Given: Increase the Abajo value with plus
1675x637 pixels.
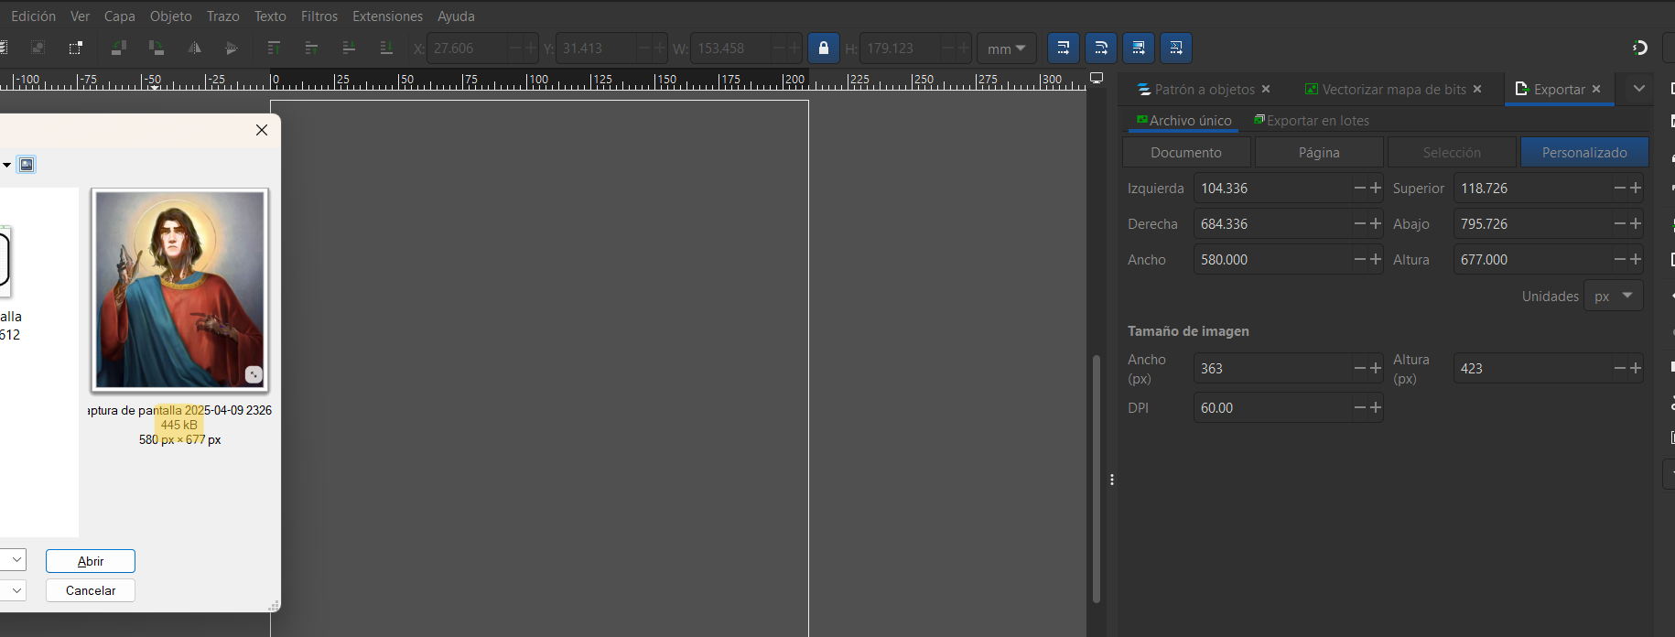Looking at the screenshot, I should coord(1635,223).
